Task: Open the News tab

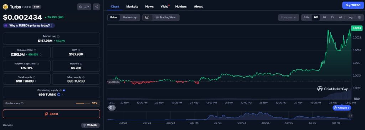Action: 149,6
